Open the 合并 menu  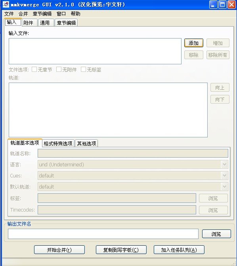pos(23,14)
